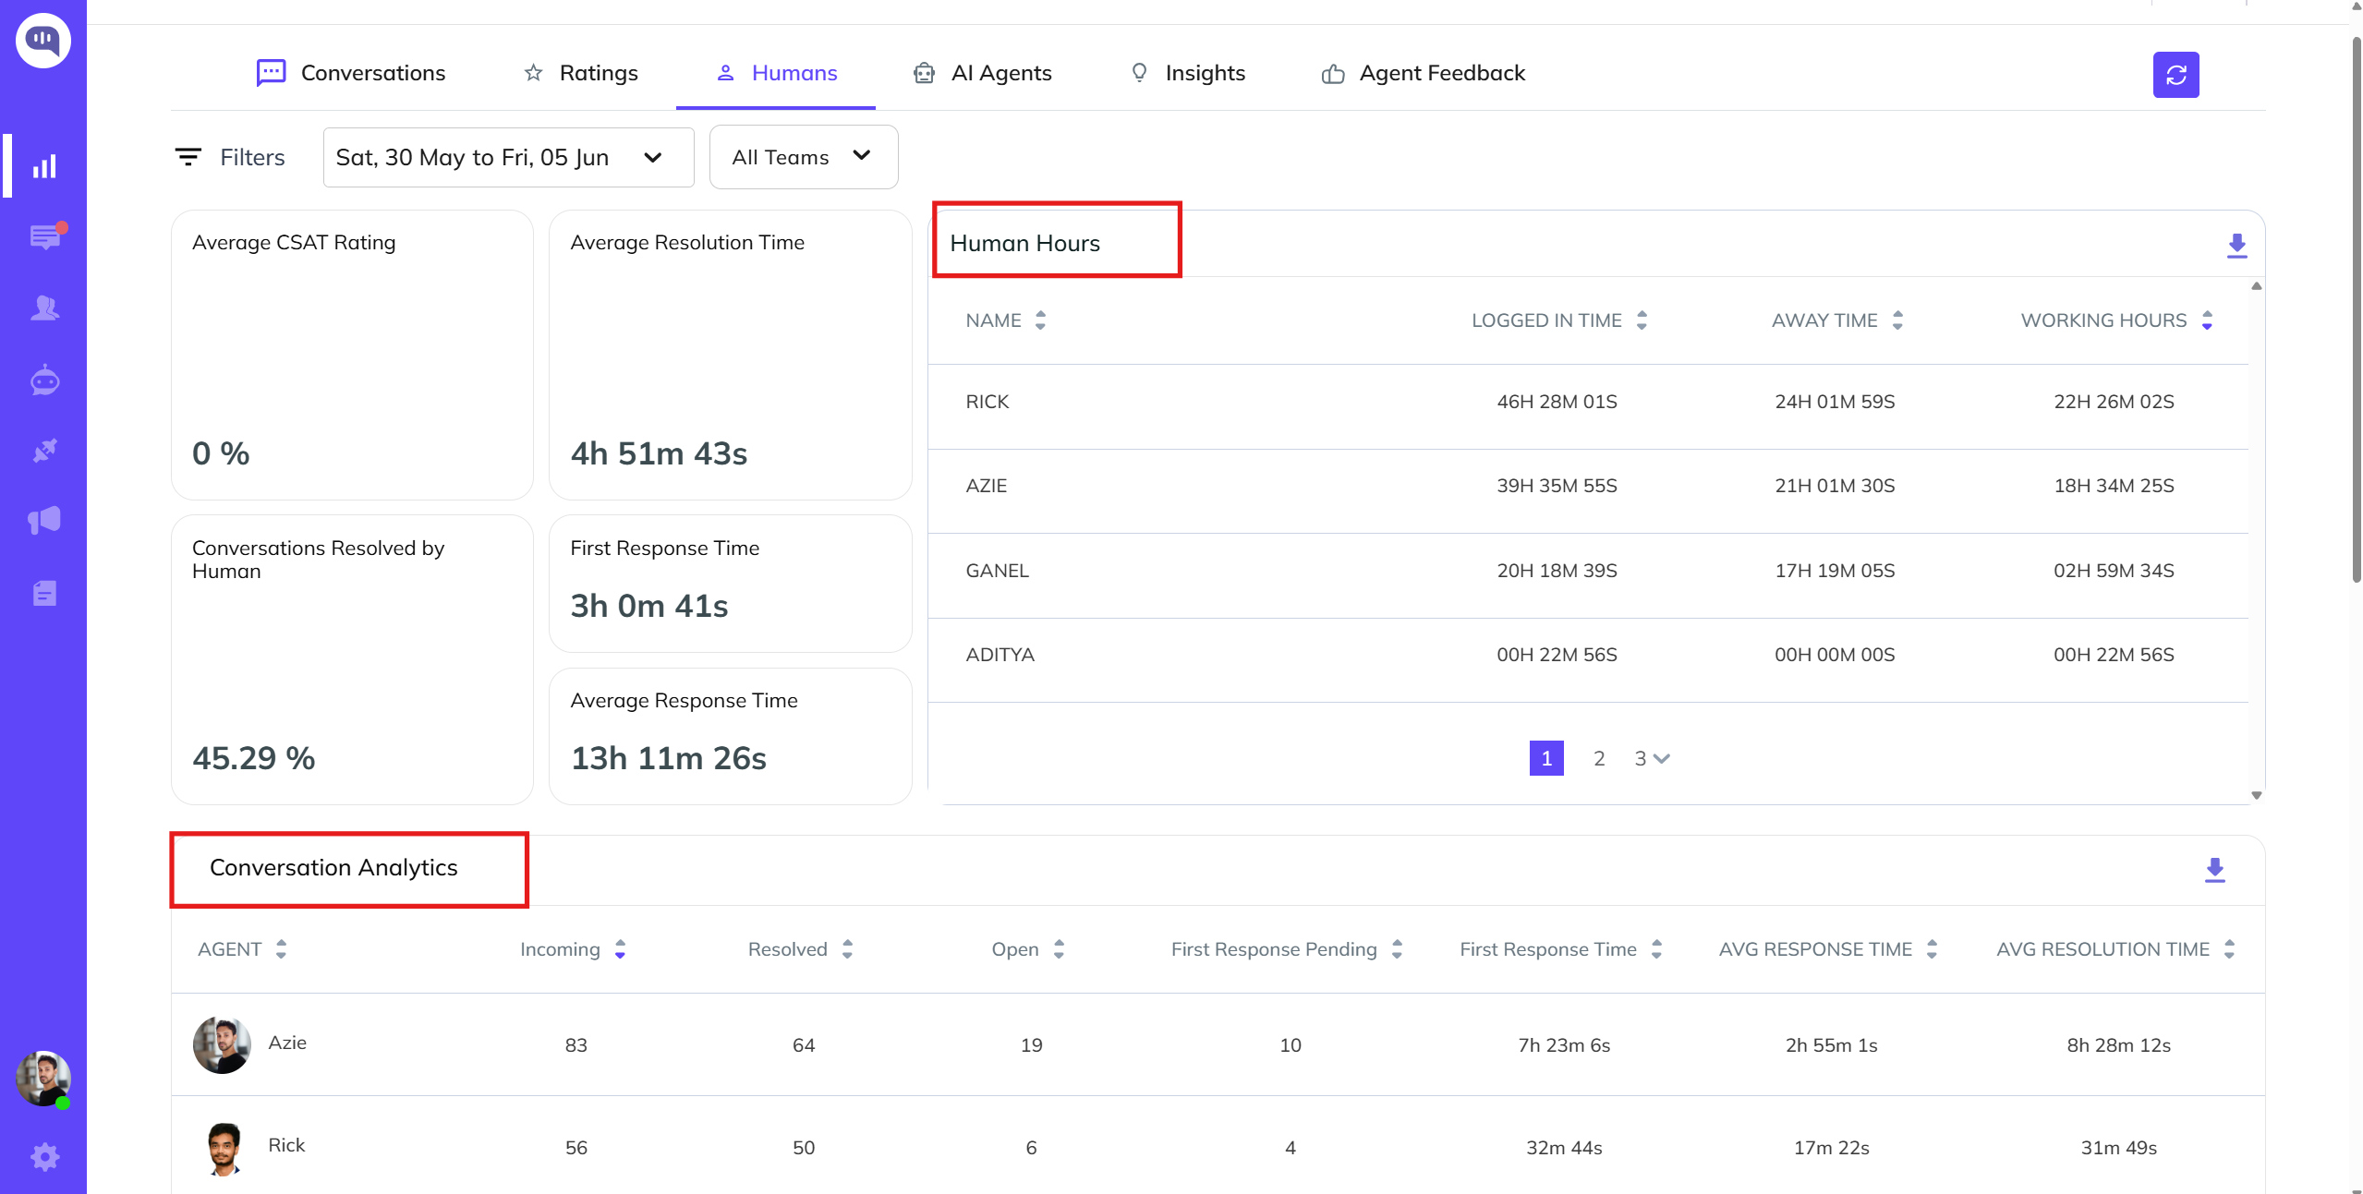Sort Human Hours by NAME

[1040, 320]
